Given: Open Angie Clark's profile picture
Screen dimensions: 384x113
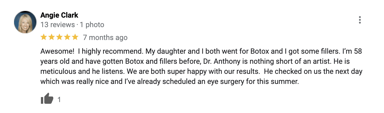Looking at the screenshot, I should [x=25, y=22].
